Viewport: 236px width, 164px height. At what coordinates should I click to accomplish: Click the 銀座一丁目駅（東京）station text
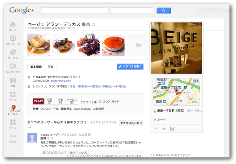tap(171, 111)
